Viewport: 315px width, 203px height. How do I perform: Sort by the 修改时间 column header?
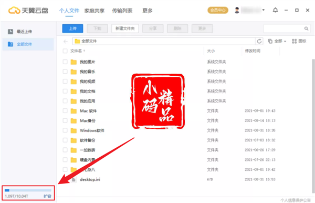[253, 51]
